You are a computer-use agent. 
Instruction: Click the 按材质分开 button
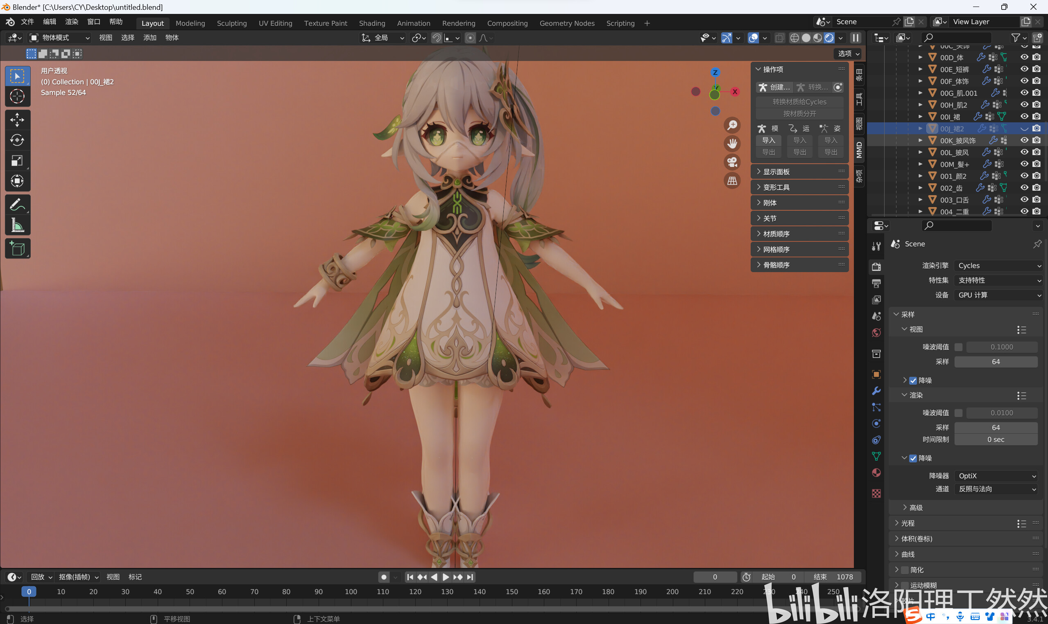pos(799,113)
